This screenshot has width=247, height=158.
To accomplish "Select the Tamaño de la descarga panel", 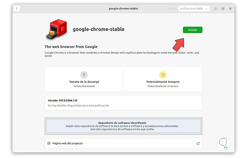I will pyautogui.click(x=84, y=79).
